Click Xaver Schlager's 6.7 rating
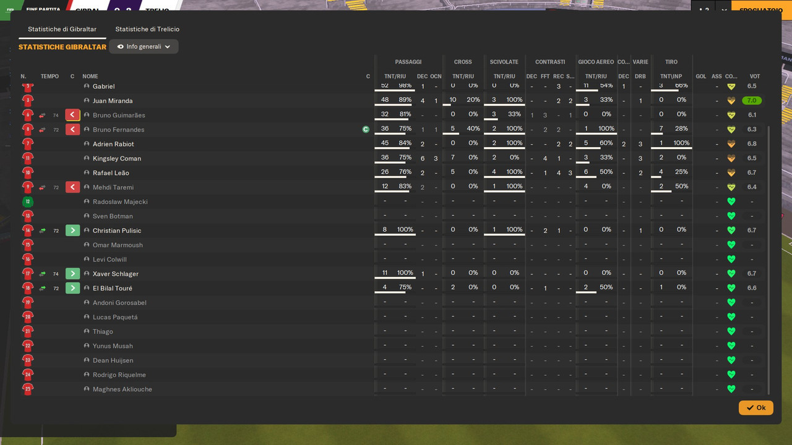Image resolution: width=792 pixels, height=445 pixels. [752, 274]
